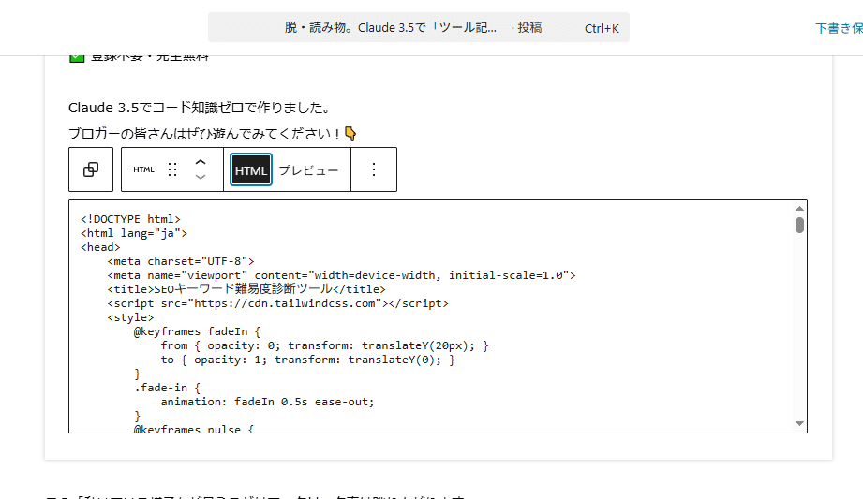Switch to the プレビュー tab
Screen dimensions: 863x499
click(308, 170)
